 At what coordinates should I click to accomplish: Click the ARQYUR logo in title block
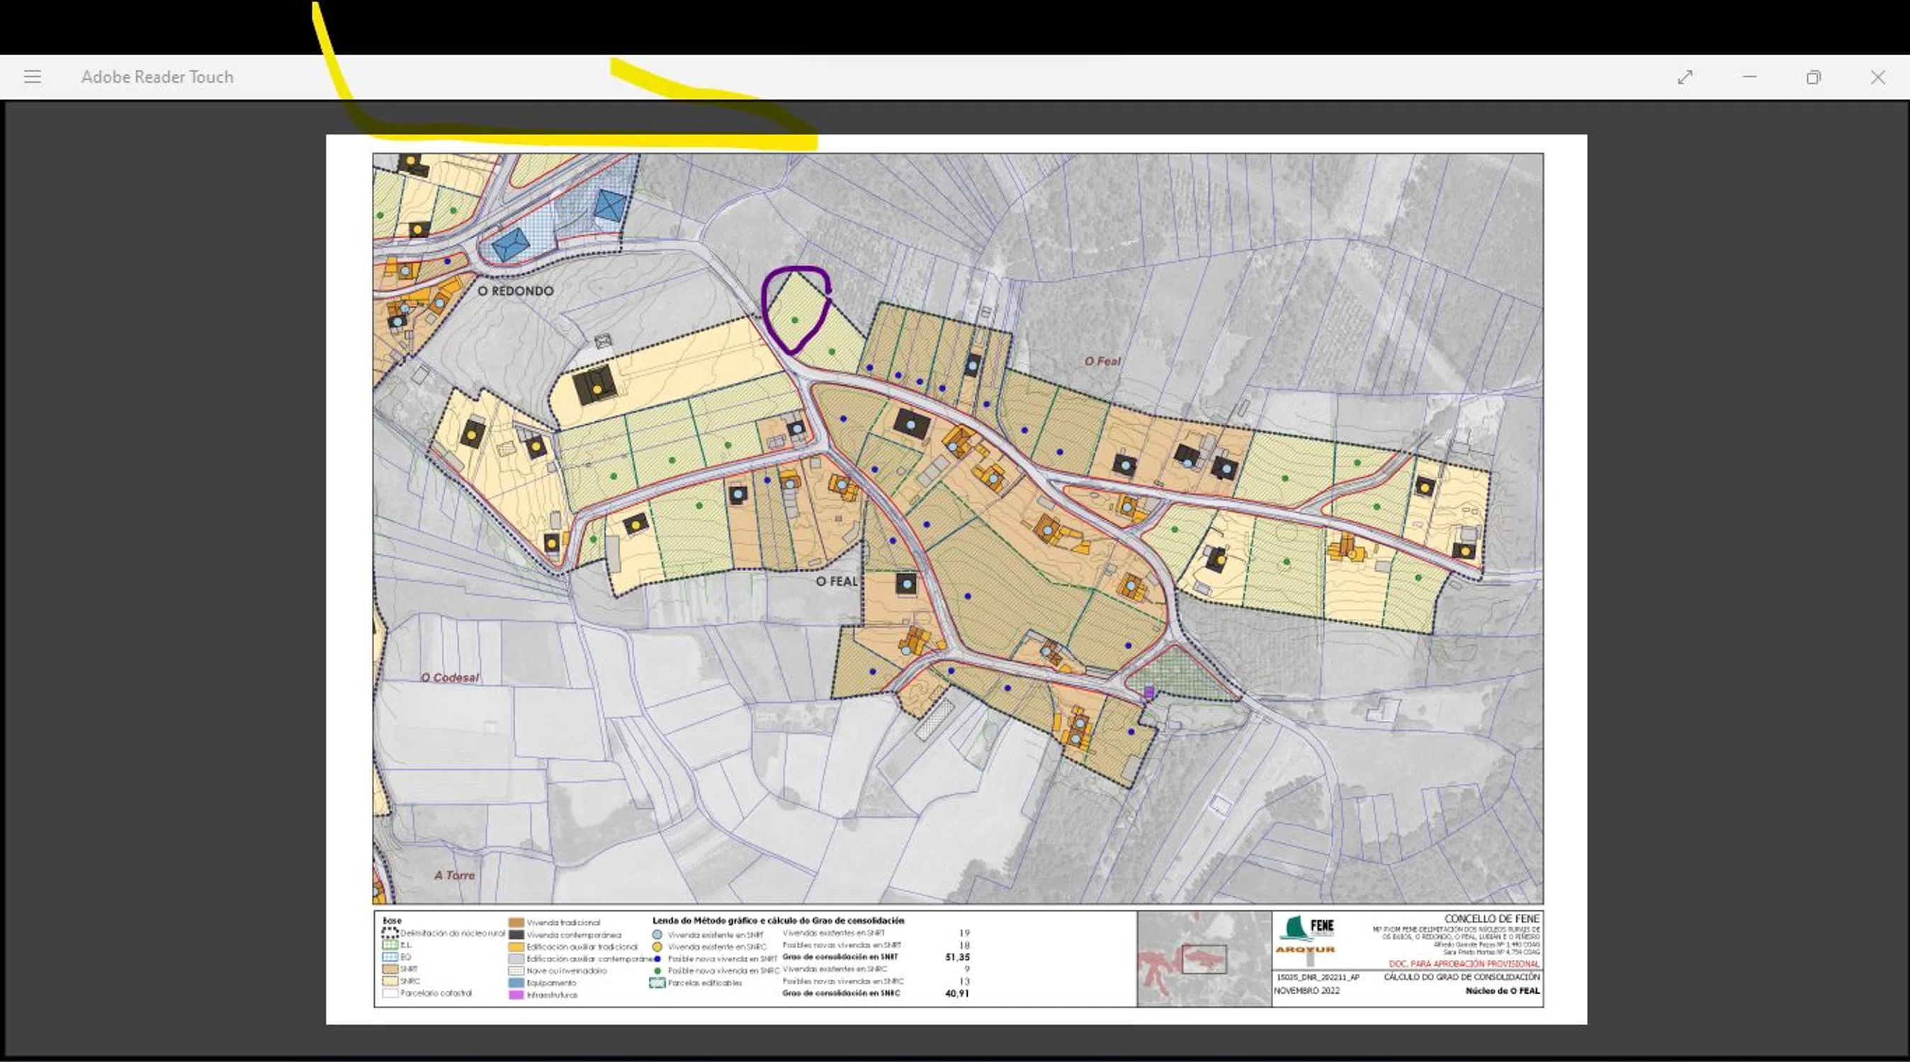(1304, 949)
